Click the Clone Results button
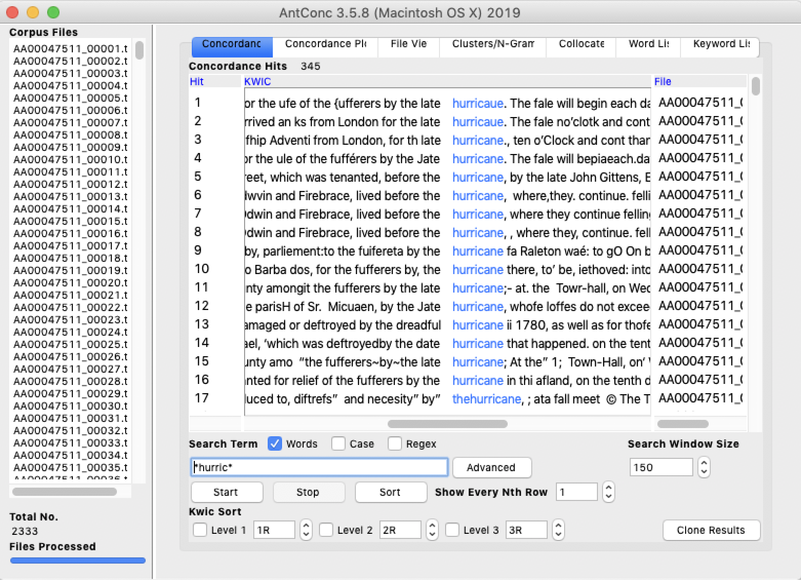 tap(711, 530)
